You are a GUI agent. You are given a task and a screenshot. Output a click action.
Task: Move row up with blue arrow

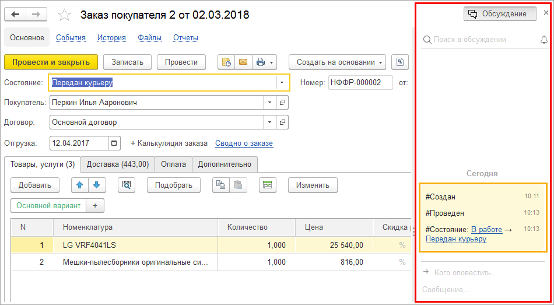pyautogui.click(x=80, y=185)
